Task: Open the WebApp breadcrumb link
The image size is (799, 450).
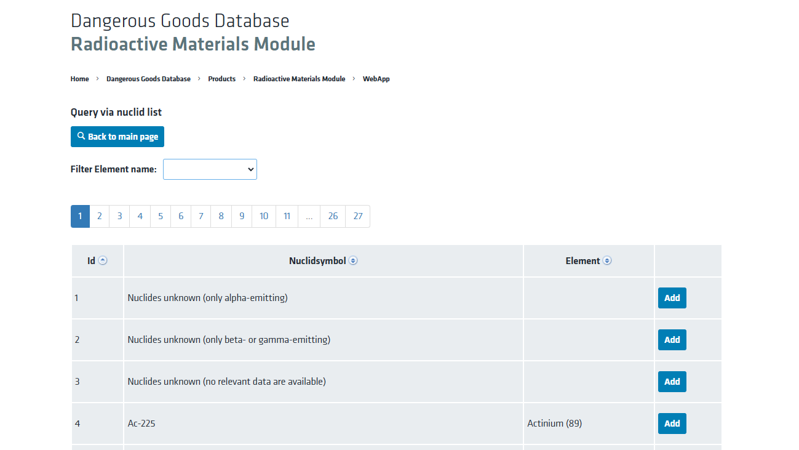Action: (376, 79)
